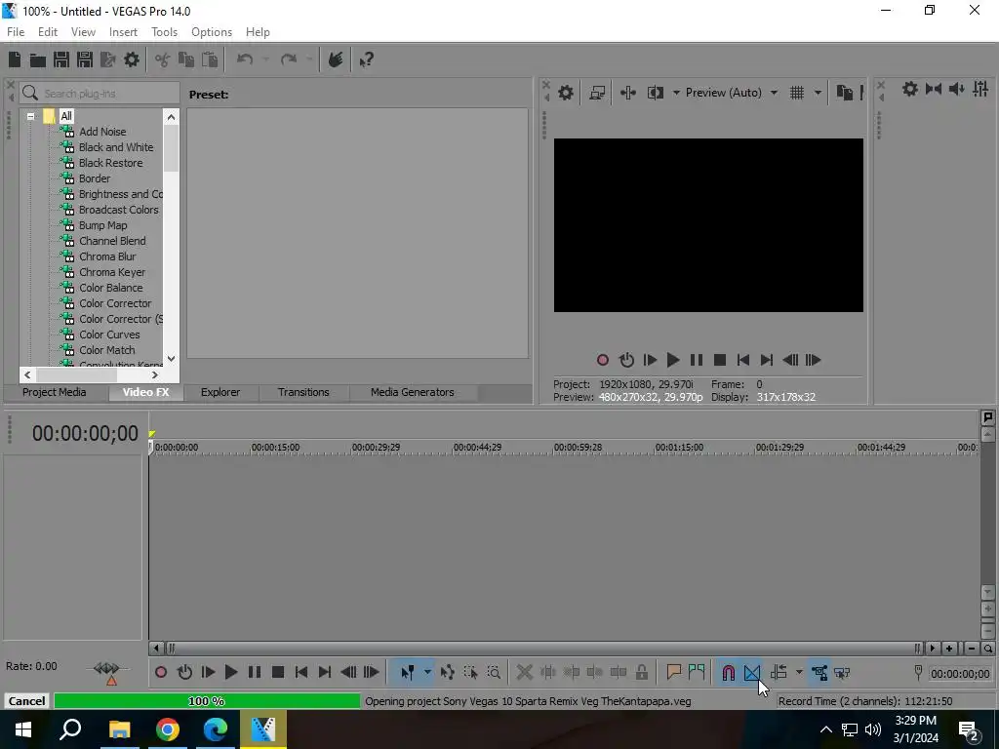
Task: Switch to the Transitions tab
Action: click(303, 392)
